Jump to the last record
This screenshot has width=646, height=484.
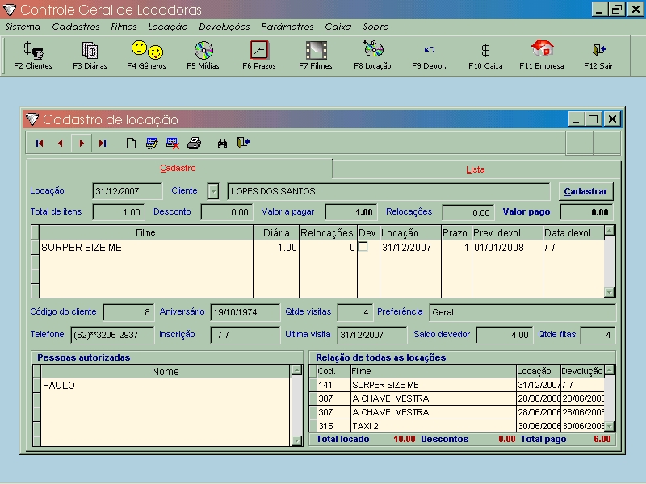coord(103,144)
